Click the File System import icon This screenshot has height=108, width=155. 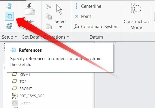pos(30,9)
